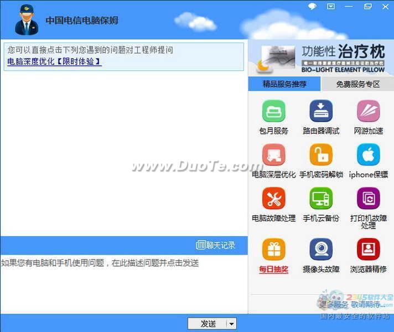This screenshot has height=332, width=394.
Task: Focus the message input text area
Action: click(x=124, y=284)
